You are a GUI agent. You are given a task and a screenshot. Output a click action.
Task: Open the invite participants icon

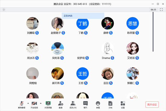coord(61,105)
